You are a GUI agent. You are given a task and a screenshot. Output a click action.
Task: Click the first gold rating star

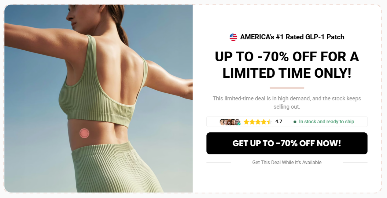[x=246, y=122]
